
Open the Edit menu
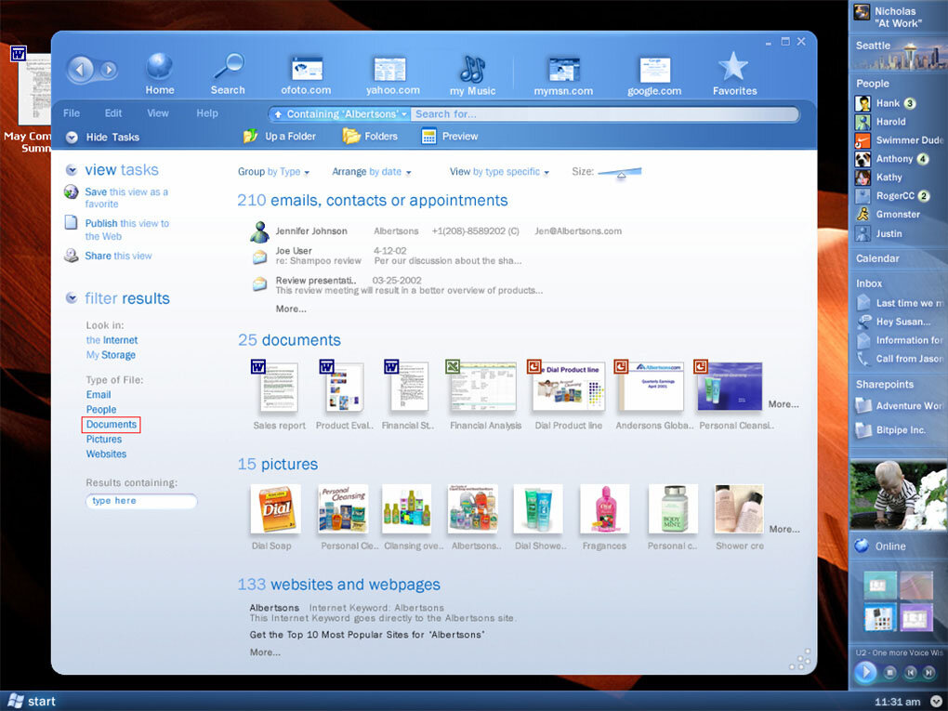tap(113, 113)
